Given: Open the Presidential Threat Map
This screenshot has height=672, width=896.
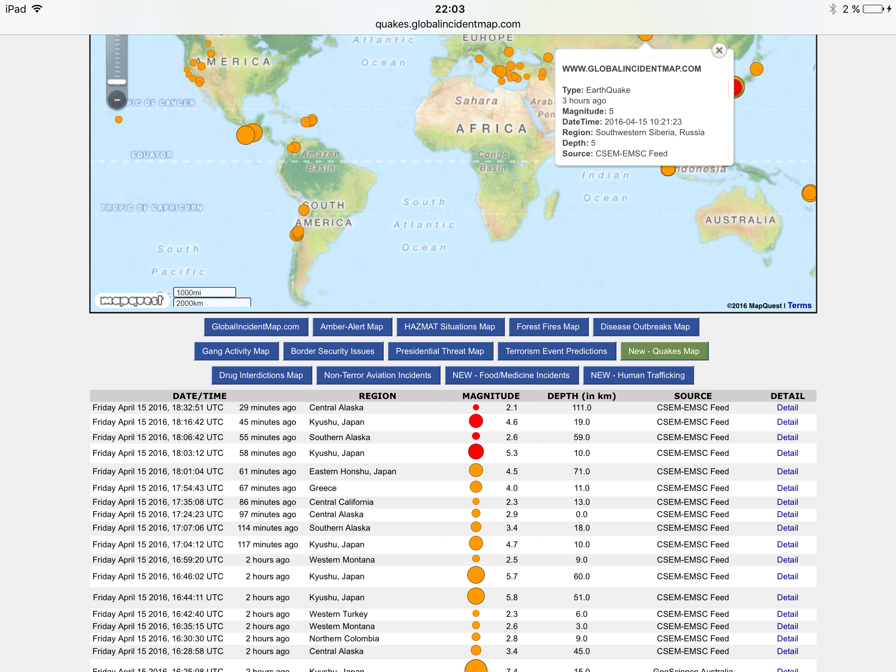Looking at the screenshot, I should click(440, 351).
